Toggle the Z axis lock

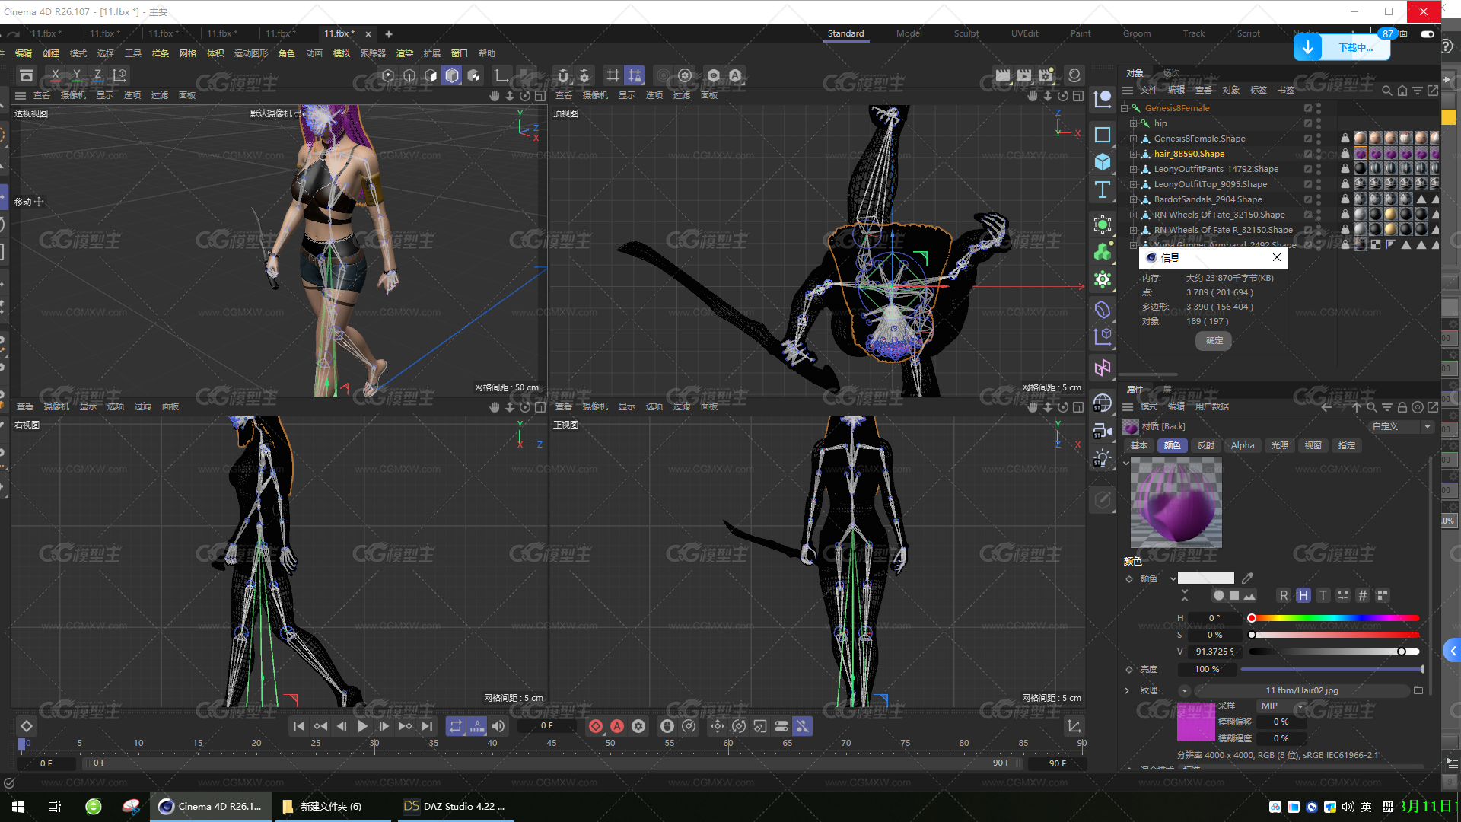point(97,75)
